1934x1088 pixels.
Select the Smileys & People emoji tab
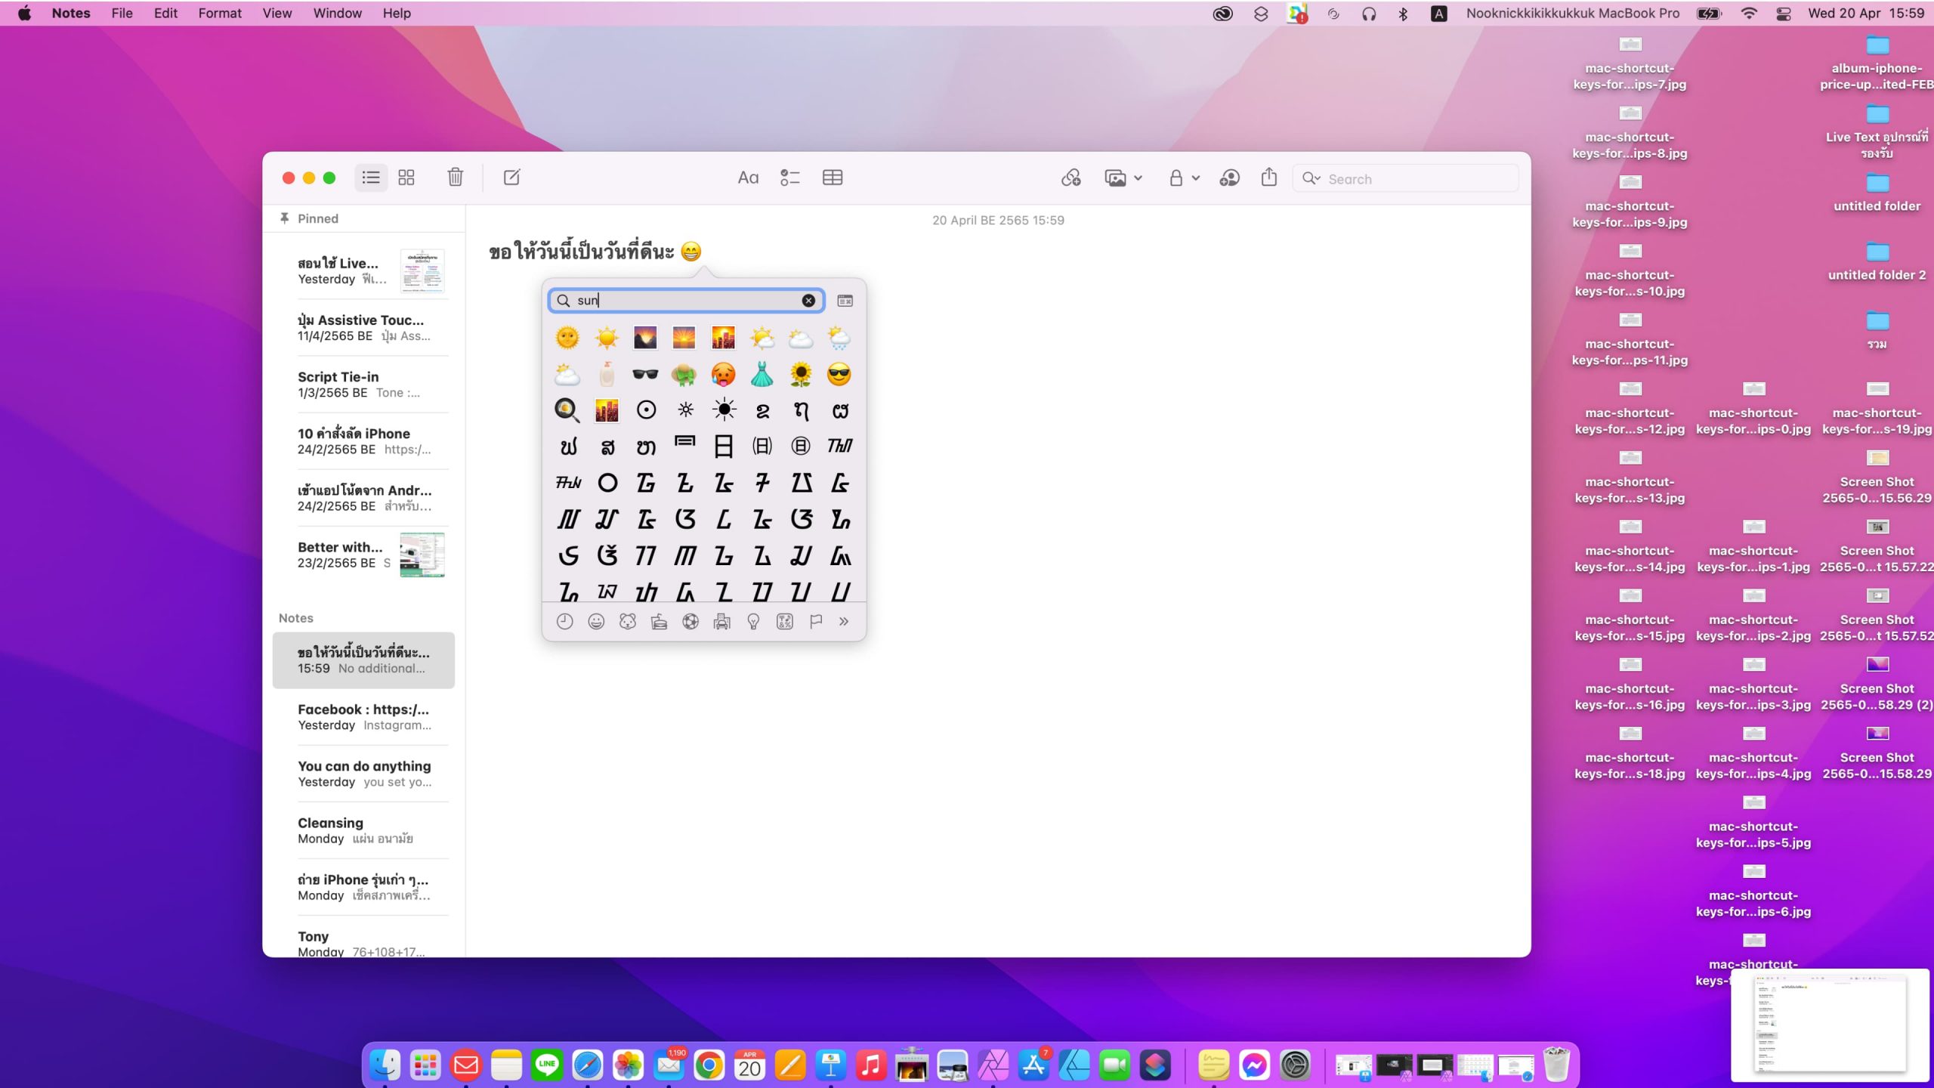(x=596, y=622)
